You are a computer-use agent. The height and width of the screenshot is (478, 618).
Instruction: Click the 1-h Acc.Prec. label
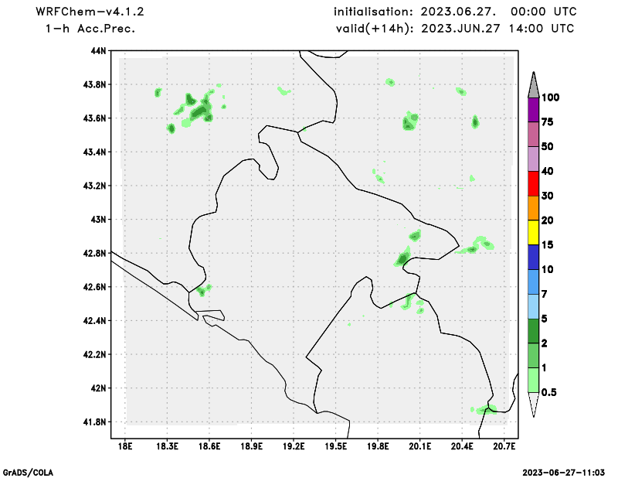[90, 29]
